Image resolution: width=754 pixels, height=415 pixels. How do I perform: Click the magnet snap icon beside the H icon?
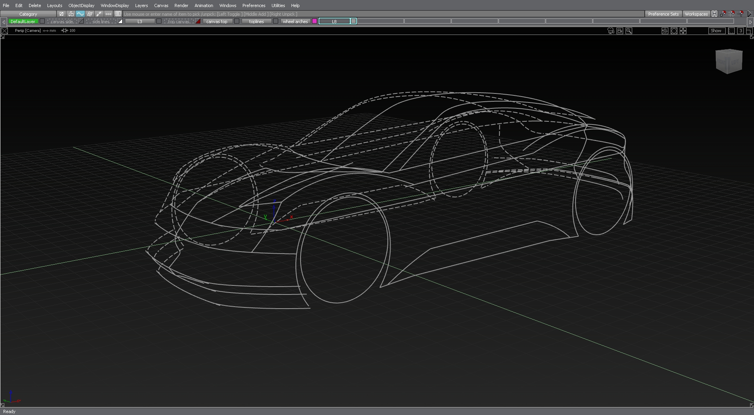[723, 14]
